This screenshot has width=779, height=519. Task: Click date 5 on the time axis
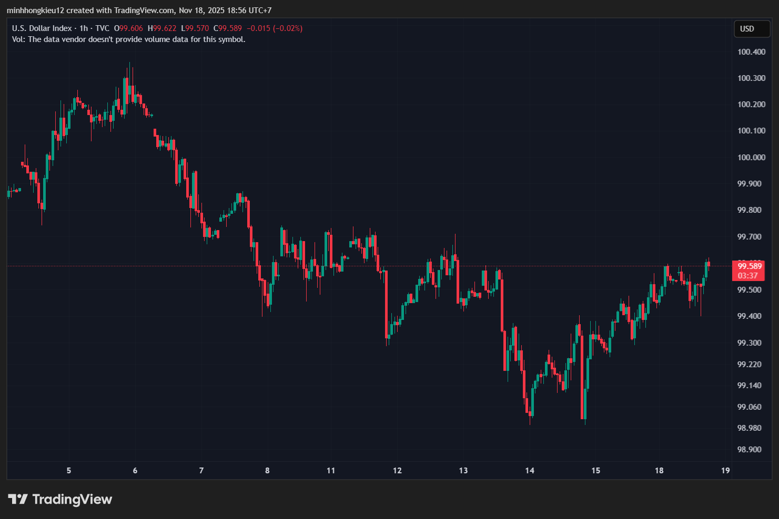[69, 471]
